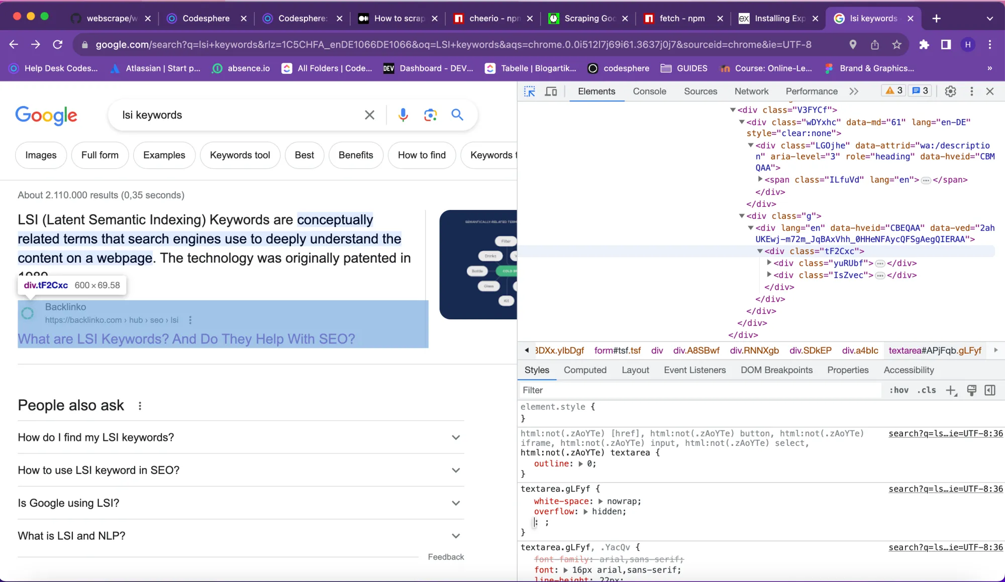
Task: Open the console errors indicator showing 3 errors
Action: click(893, 90)
